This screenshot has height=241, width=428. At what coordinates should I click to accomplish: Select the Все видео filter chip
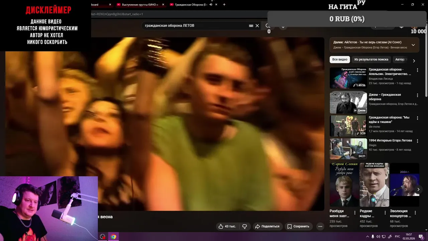340,60
